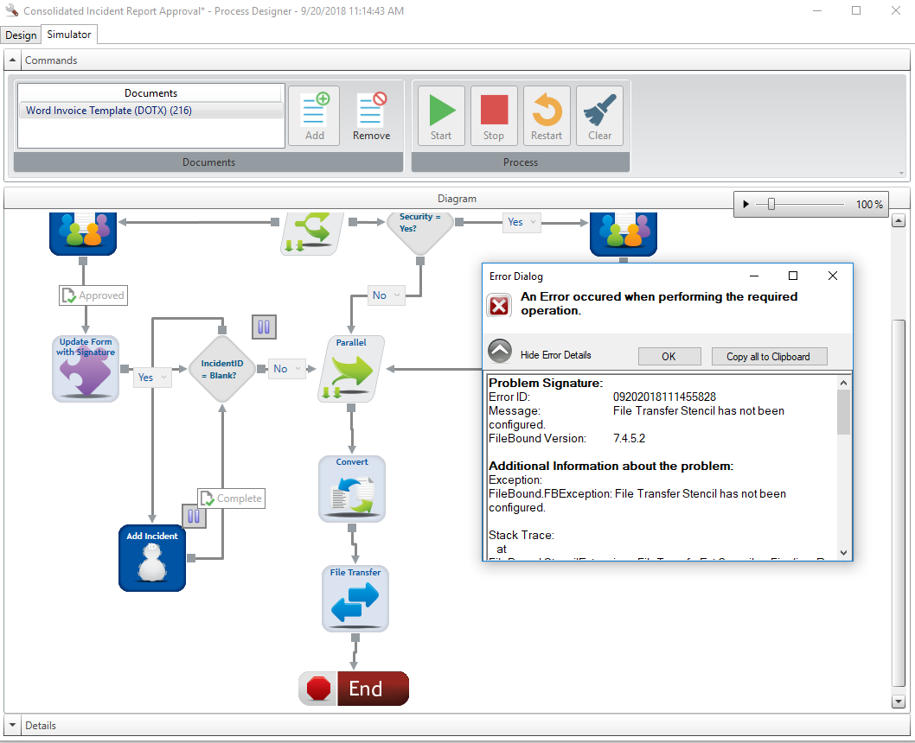Toggle the pause marker near Add Incident
915x743 pixels.
(x=194, y=516)
